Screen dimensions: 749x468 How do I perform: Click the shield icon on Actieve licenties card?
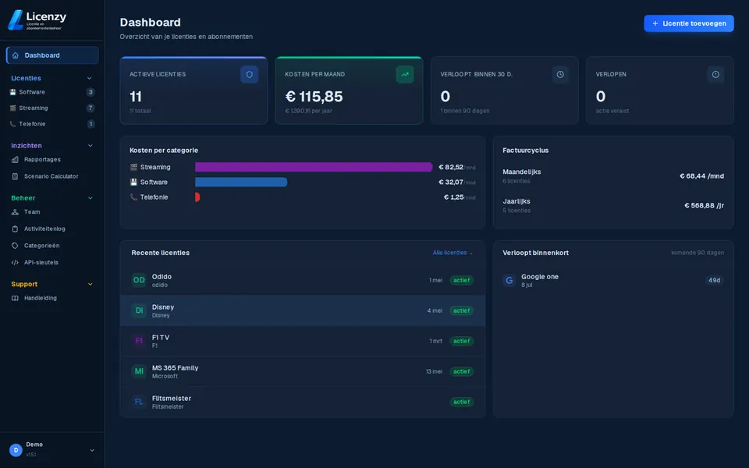click(x=250, y=75)
